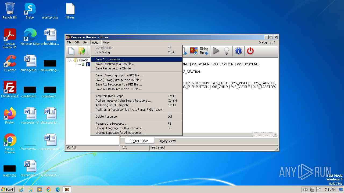
Task: Click the File saved status bar text
Action: pyautogui.click(x=158, y=147)
